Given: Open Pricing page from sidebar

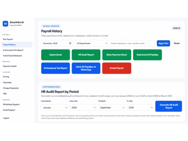Looking at the screenshot, I should coord(6,77).
